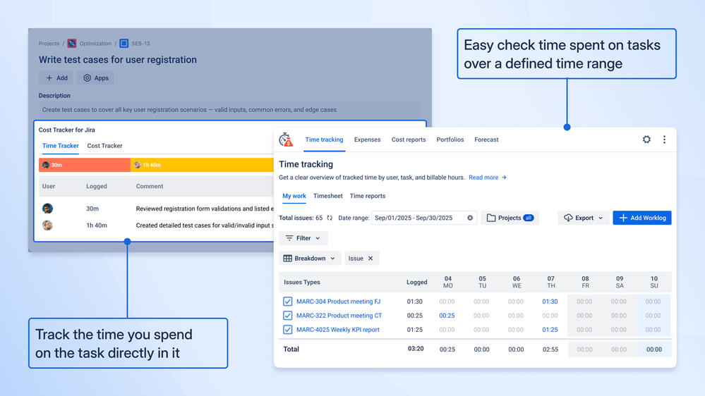Click the User column header in issue panel
This screenshot has height=396, width=705.
coord(49,186)
